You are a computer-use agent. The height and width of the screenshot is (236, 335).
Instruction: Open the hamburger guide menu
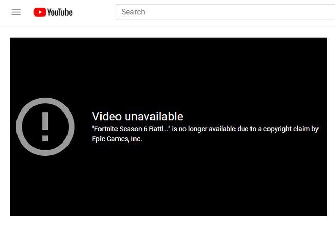pyautogui.click(x=16, y=12)
